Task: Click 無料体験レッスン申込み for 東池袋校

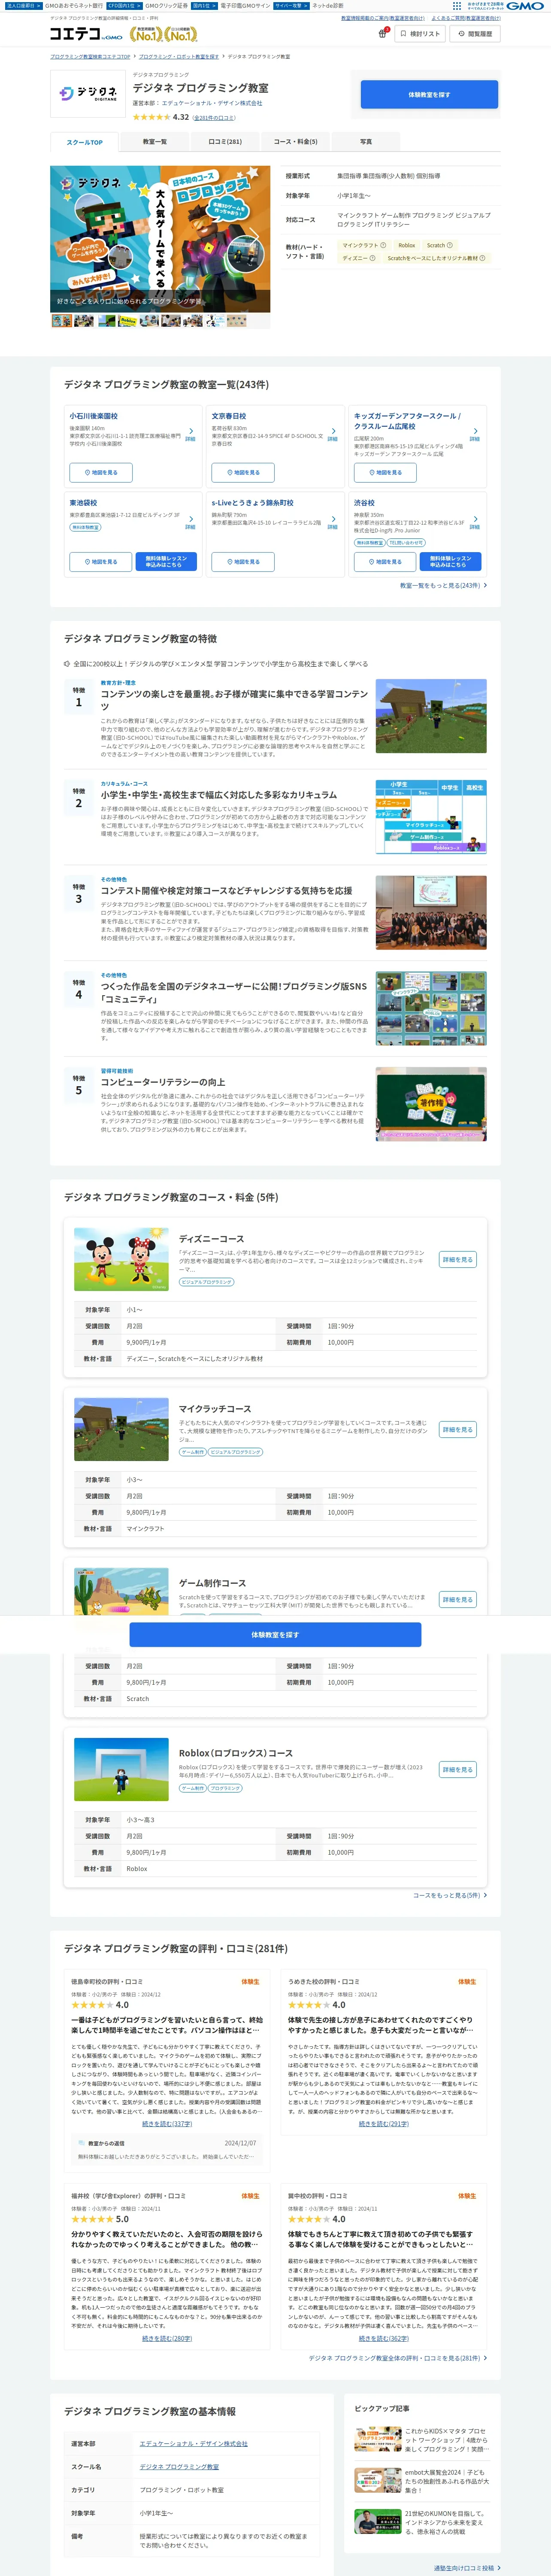Action: [x=165, y=561]
